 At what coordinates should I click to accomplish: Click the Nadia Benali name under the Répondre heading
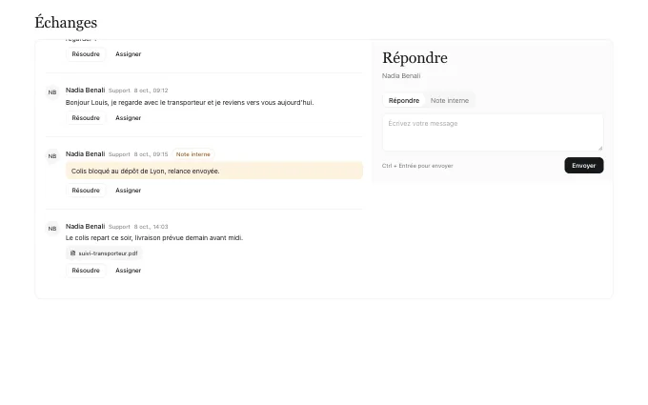click(x=401, y=76)
